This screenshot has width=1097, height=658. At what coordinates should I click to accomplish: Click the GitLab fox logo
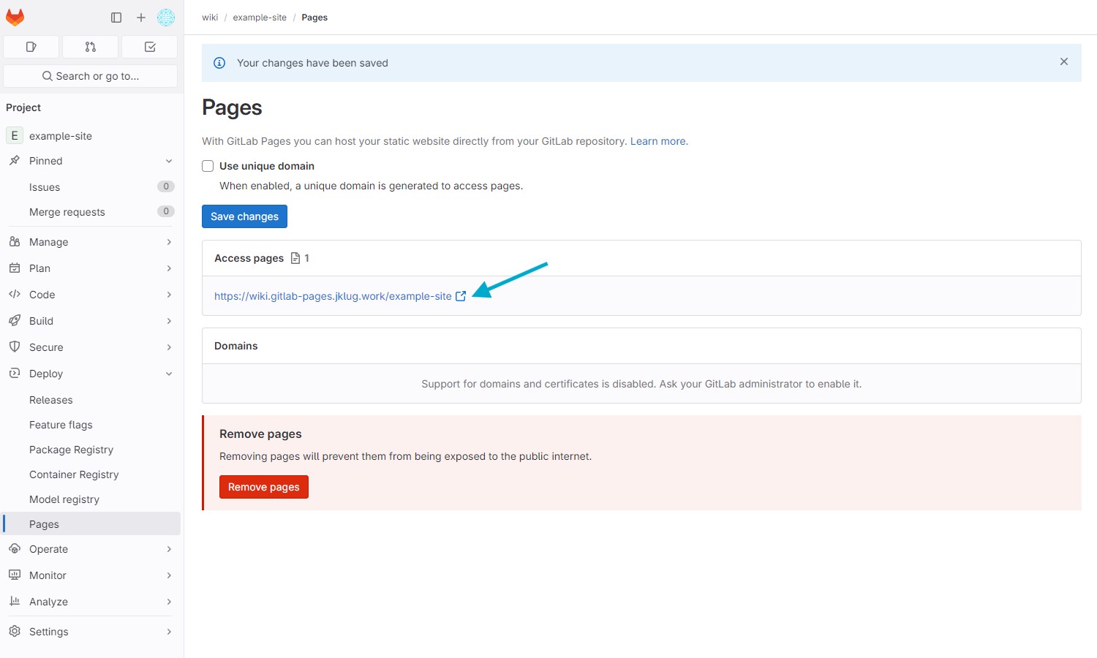[x=15, y=17]
